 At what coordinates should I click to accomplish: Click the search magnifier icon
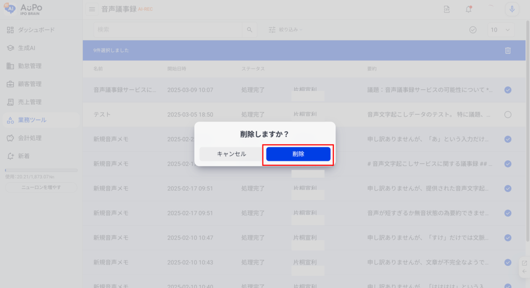[x=249, y=30]
